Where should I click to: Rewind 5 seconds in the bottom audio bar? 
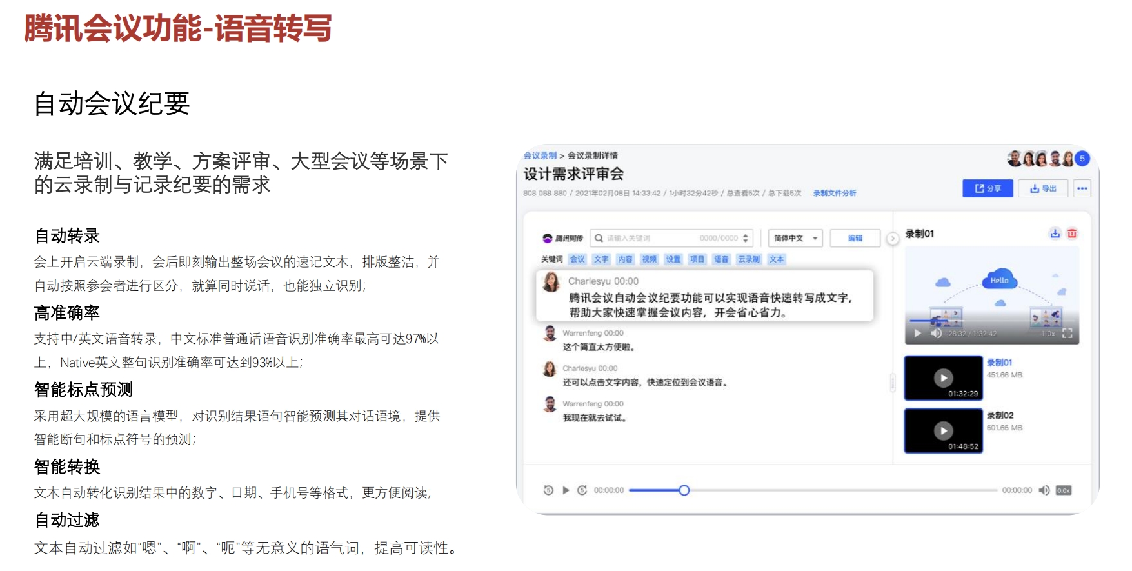[x=548, y=490]
